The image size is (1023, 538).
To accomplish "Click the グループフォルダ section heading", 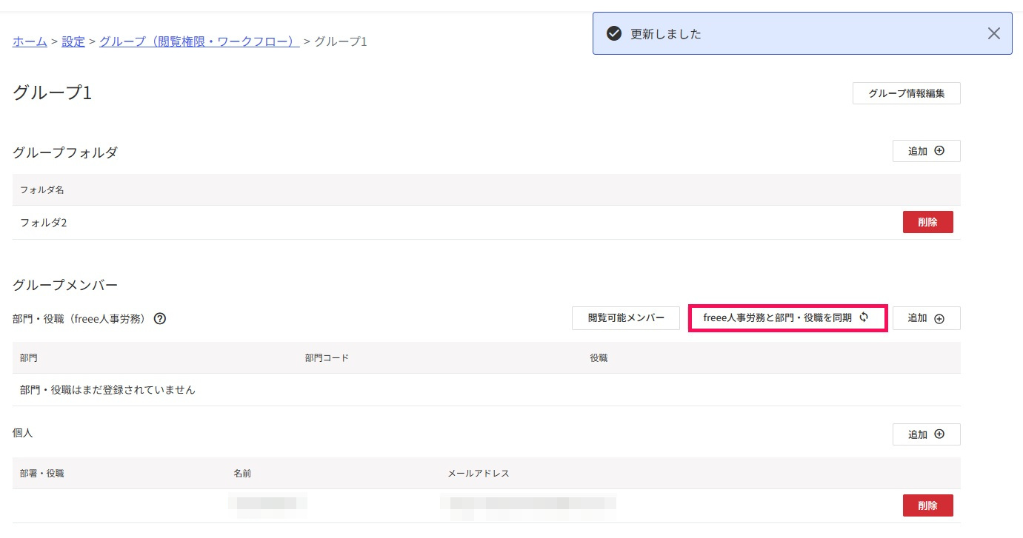I will 65,152.
